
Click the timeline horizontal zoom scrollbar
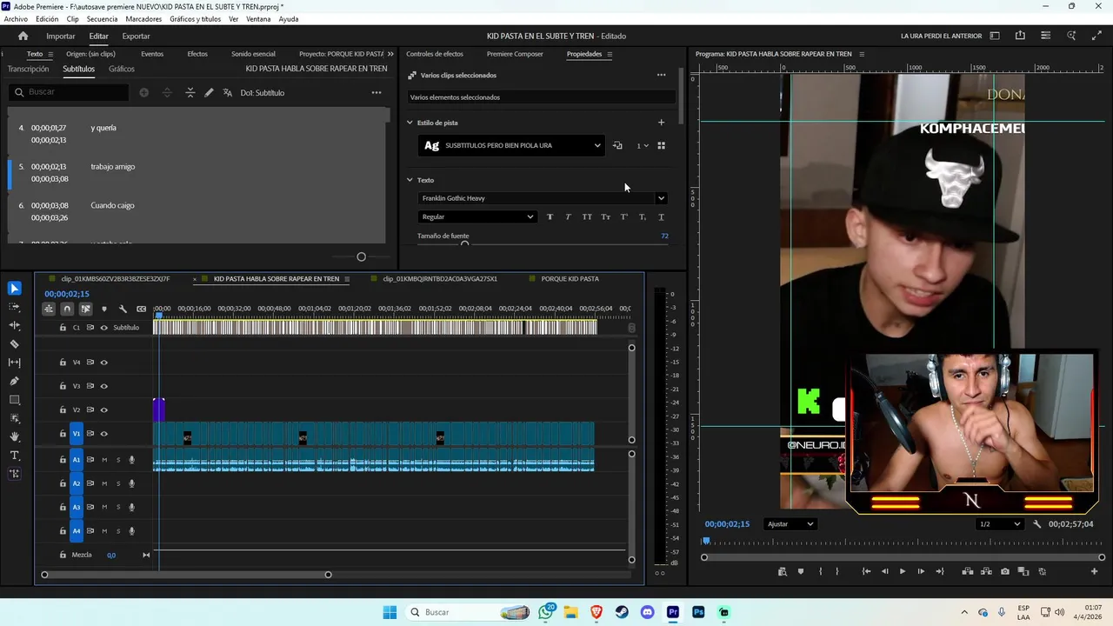186,575
